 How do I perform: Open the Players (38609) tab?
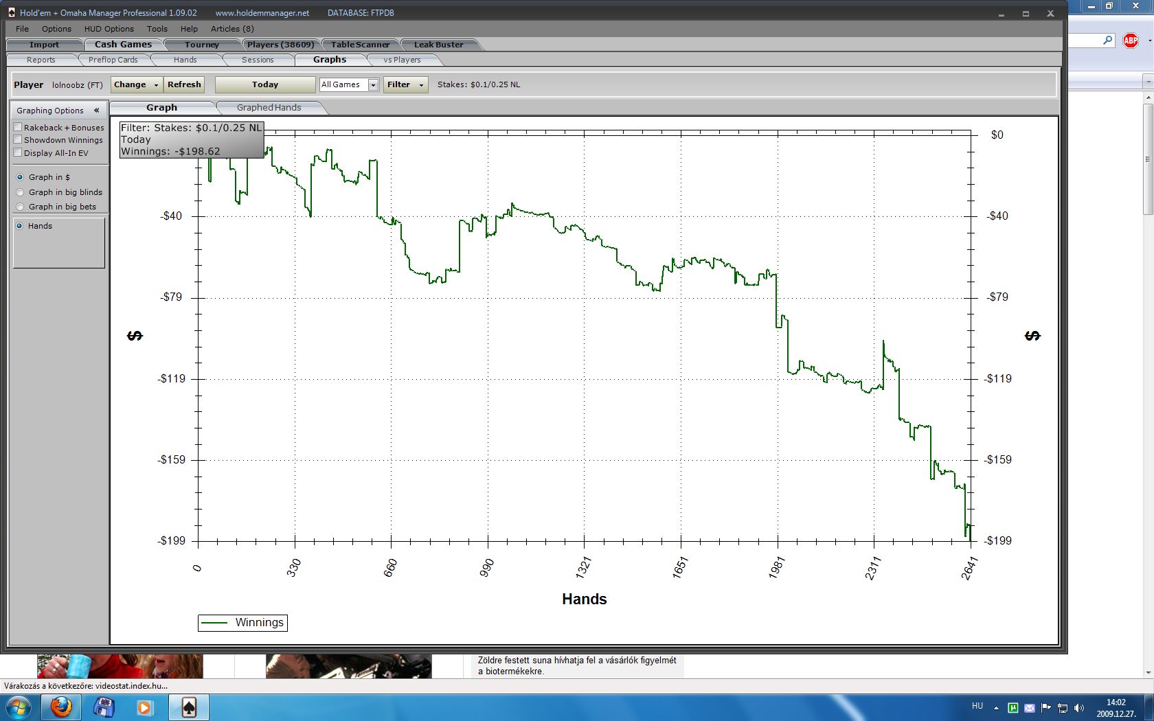click(x=280, y=45)
